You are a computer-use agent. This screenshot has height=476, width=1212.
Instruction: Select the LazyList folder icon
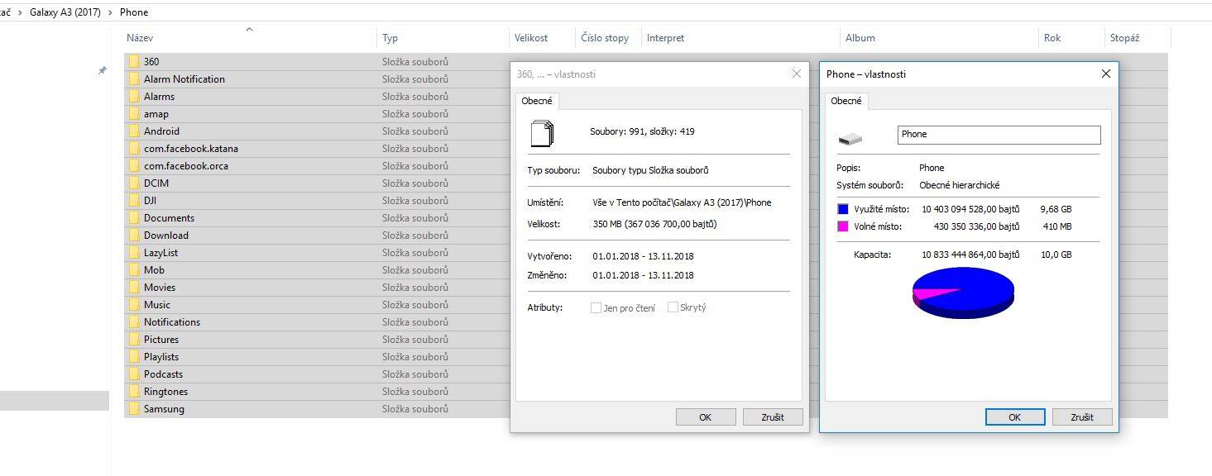[133, 253]
